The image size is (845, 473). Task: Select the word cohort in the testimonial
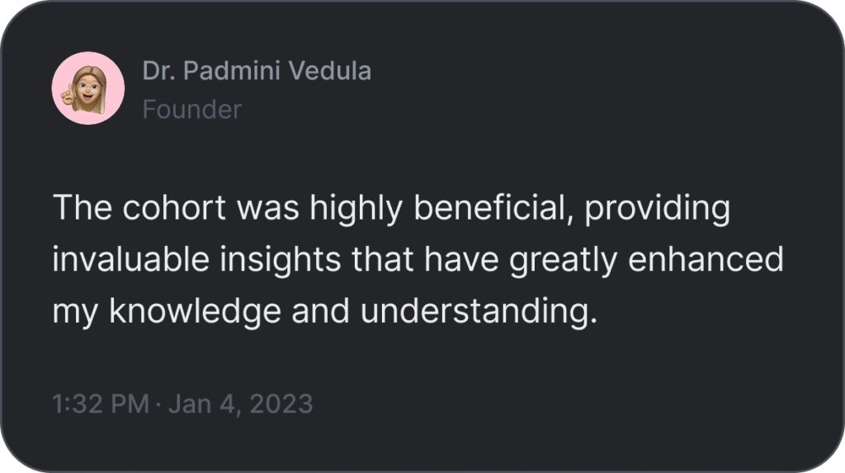click(x=174, y=207)
